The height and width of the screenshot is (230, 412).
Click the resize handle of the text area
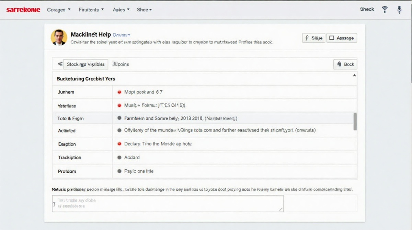[x=281, y=209]
